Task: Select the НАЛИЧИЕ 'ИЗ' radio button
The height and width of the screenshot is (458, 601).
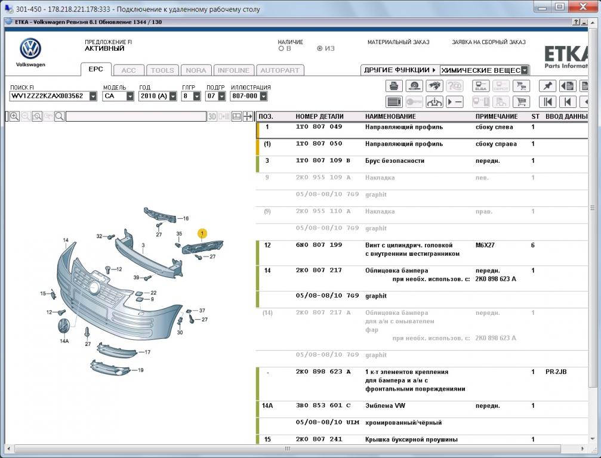Action: (320, 49)
